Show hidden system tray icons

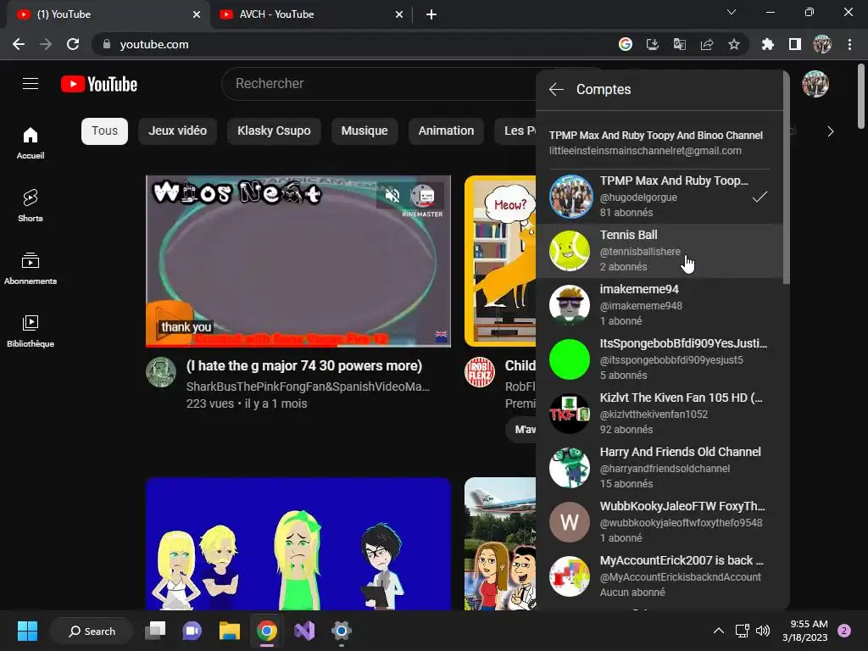[x=718, y=631]
